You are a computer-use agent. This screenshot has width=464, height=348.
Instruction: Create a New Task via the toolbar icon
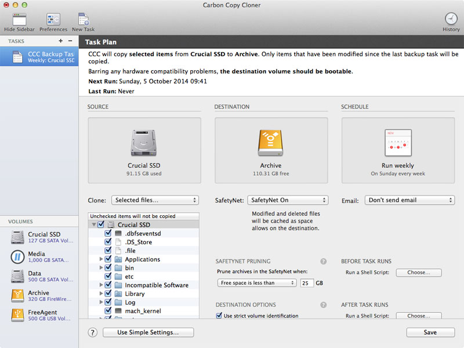coord(82,18)
